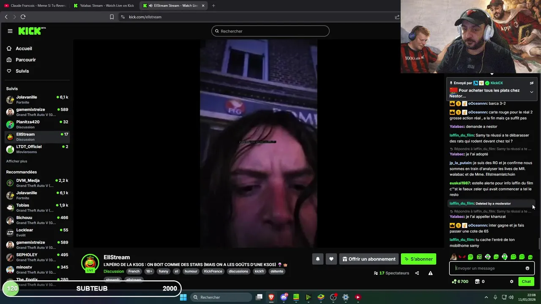Bookmark this page in address bar

[x=112, y=17]
